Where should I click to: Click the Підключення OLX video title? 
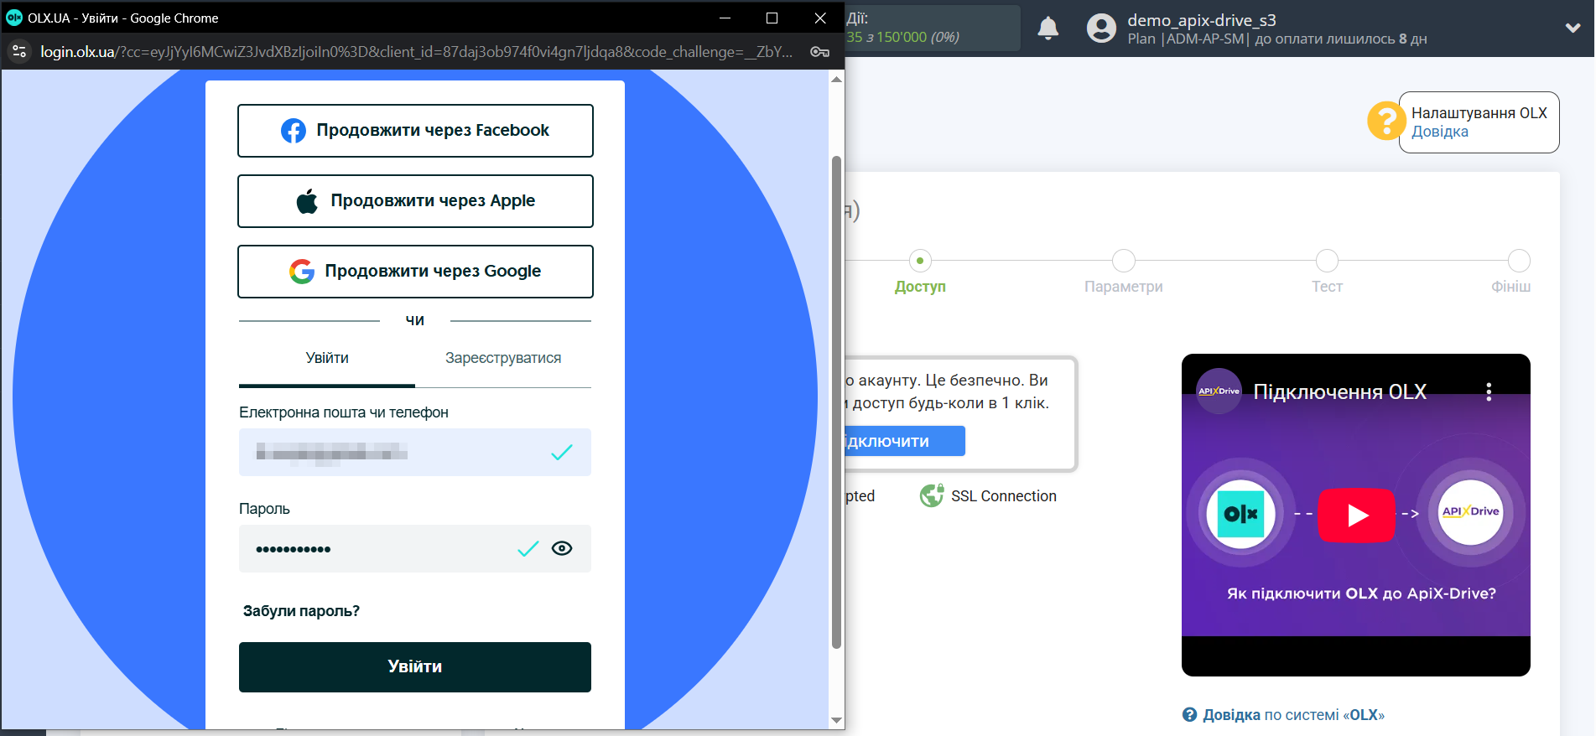tap(1339, 392)
